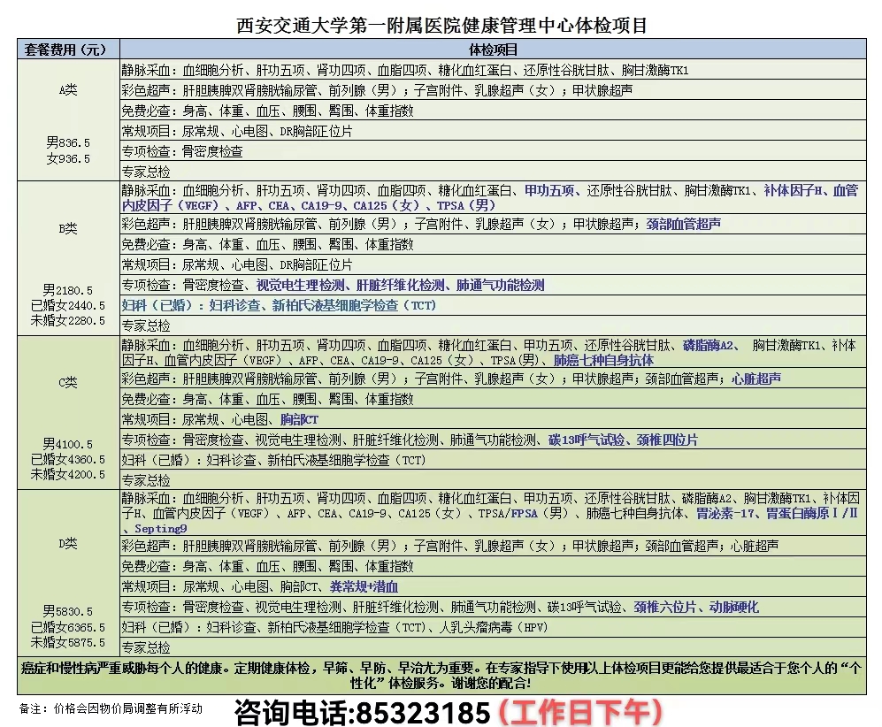This screenshot has height=727, width=882.
Task: Click the A类 row 专项检查：骨密度检查
Action: 493,151
